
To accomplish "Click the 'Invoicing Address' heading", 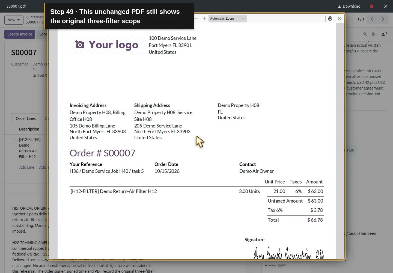I will tap(88, 105).
